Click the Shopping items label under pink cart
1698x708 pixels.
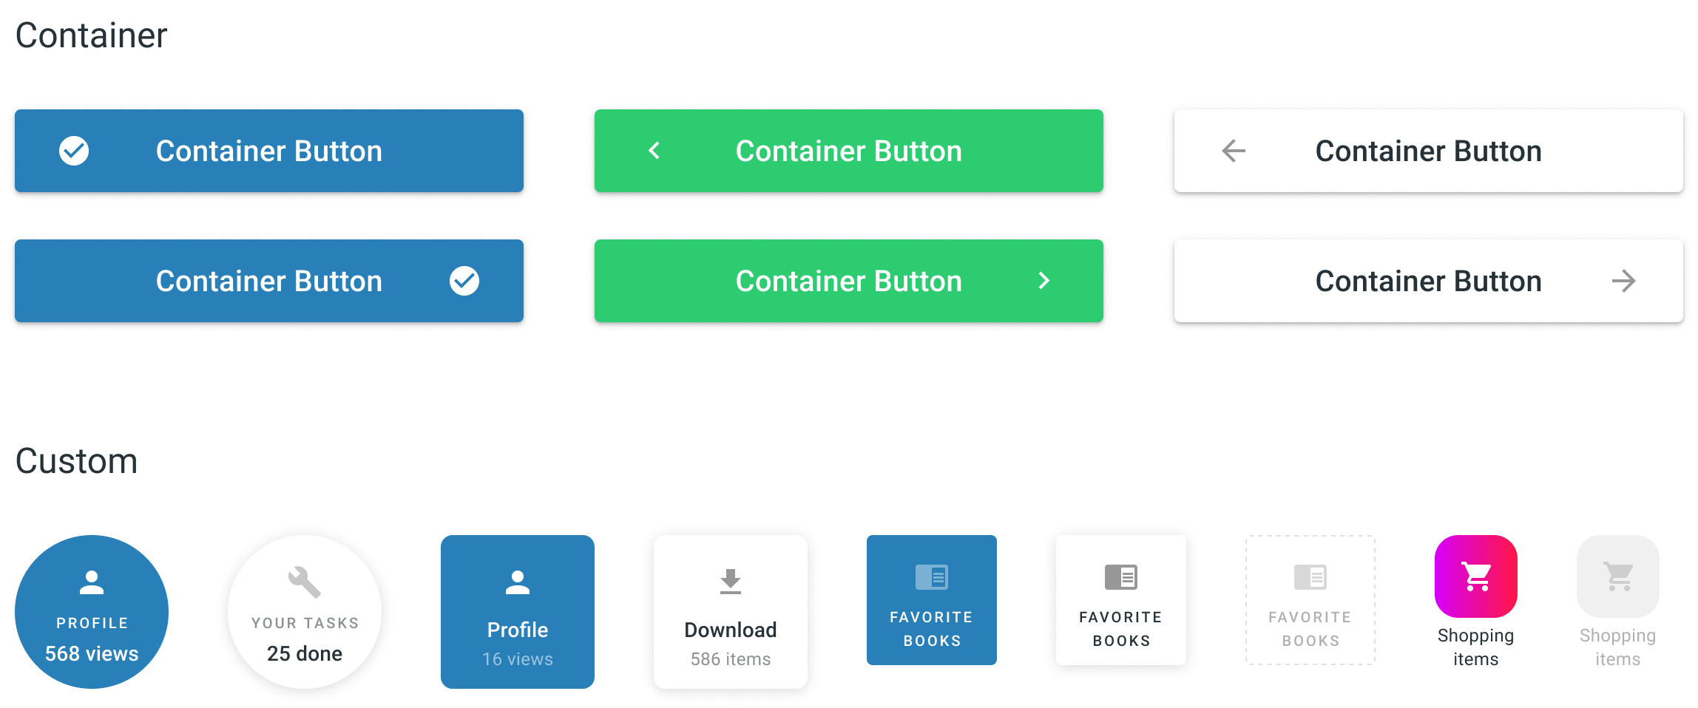[1476, 647]
